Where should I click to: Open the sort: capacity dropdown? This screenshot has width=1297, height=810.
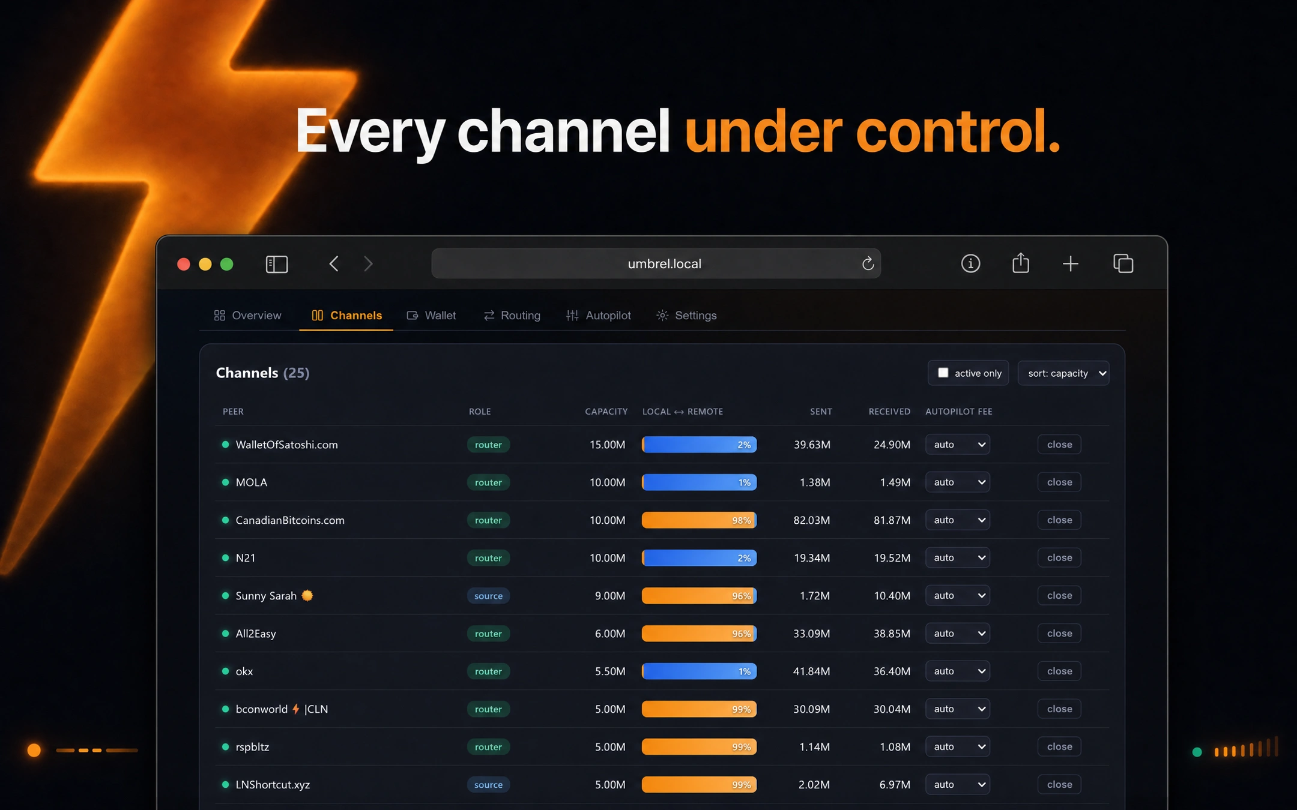[x=1063, y=373]
